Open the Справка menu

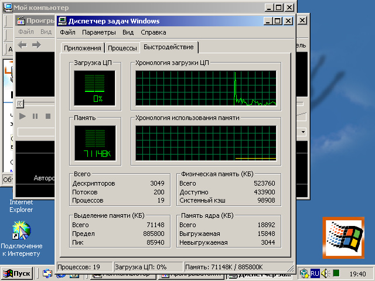(x=154, y=32)
